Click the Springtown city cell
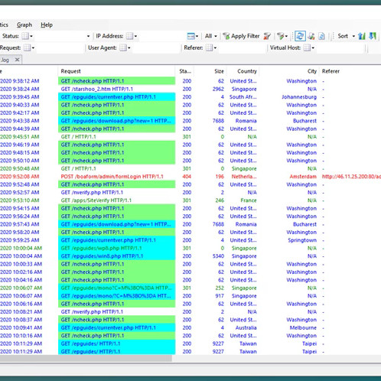Screen dimensions: 381x381 (302, 240)
